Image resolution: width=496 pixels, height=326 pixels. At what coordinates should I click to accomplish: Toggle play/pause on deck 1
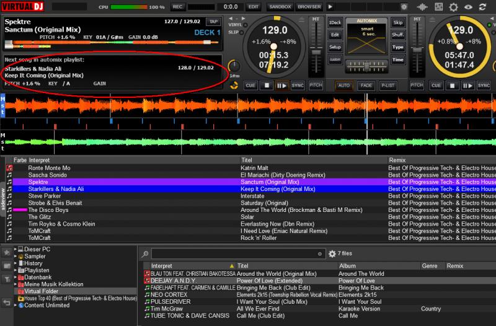tap(281, 86)
